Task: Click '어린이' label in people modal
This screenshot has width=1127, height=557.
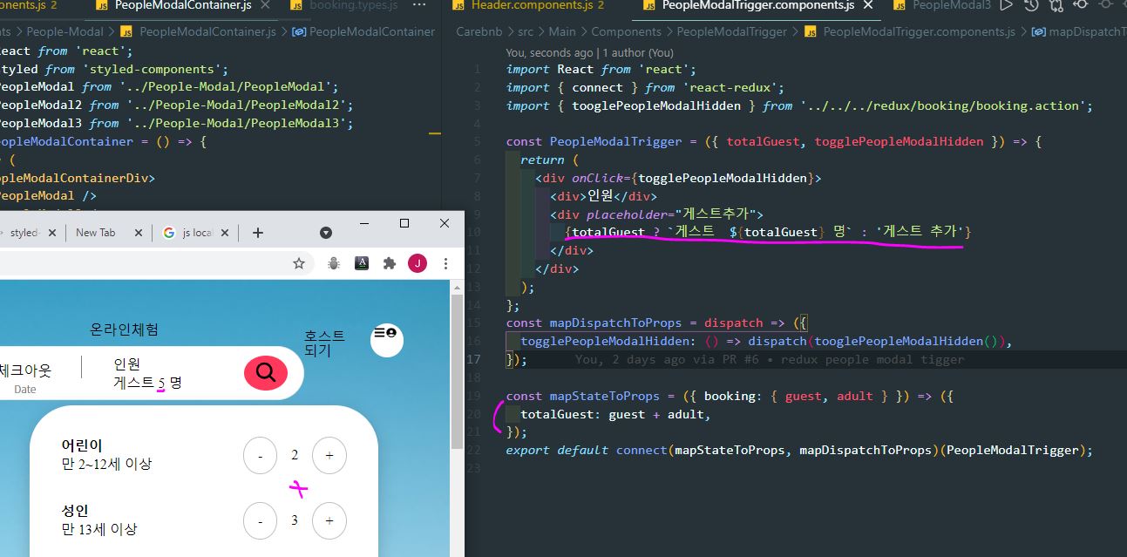Action: (82, 445)
